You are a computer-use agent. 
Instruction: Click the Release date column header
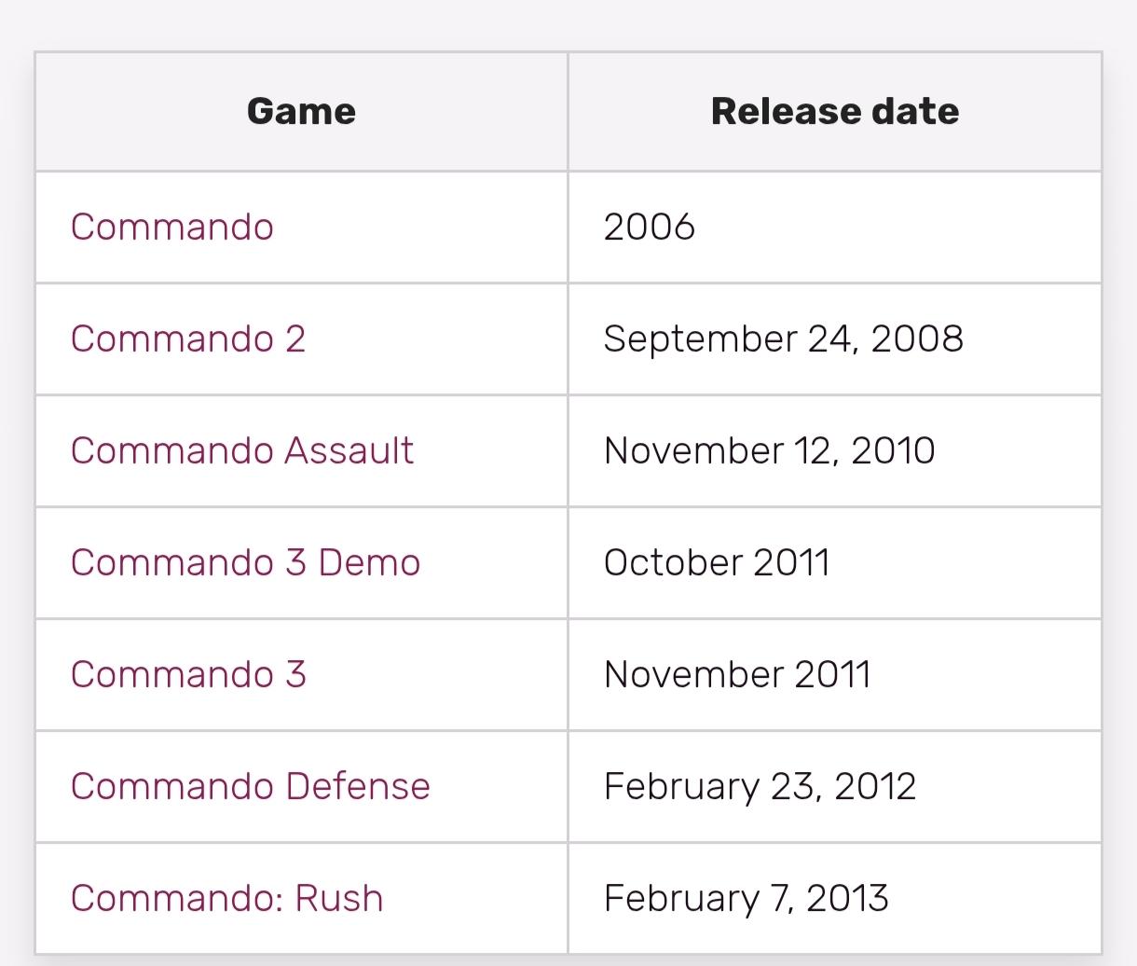[x=834, y=112]
